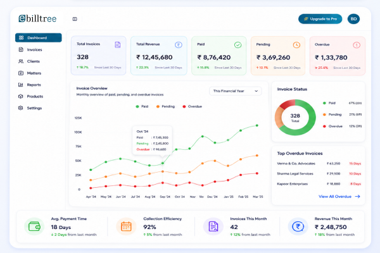Click the Overdue ₹ 1,33,780 value
This screenshot has height=253, width=380.
click(331, 58)
